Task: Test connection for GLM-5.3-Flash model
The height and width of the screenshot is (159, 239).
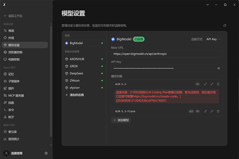Action: (205, 111)
